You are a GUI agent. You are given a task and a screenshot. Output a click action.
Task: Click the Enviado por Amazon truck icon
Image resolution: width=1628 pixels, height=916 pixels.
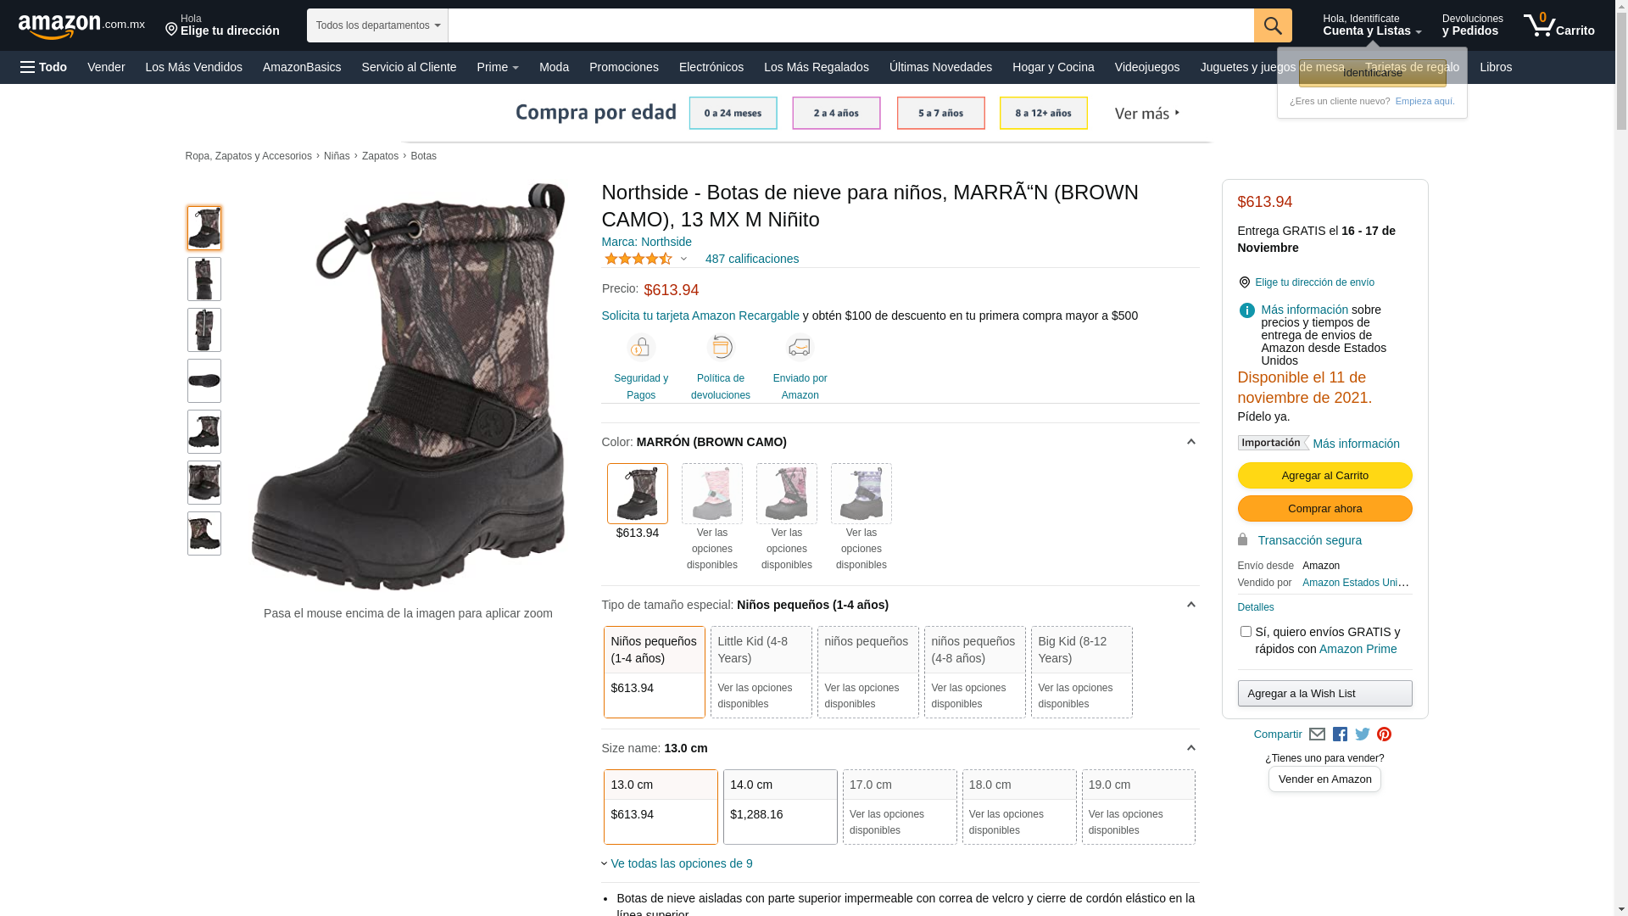point(800,348)
